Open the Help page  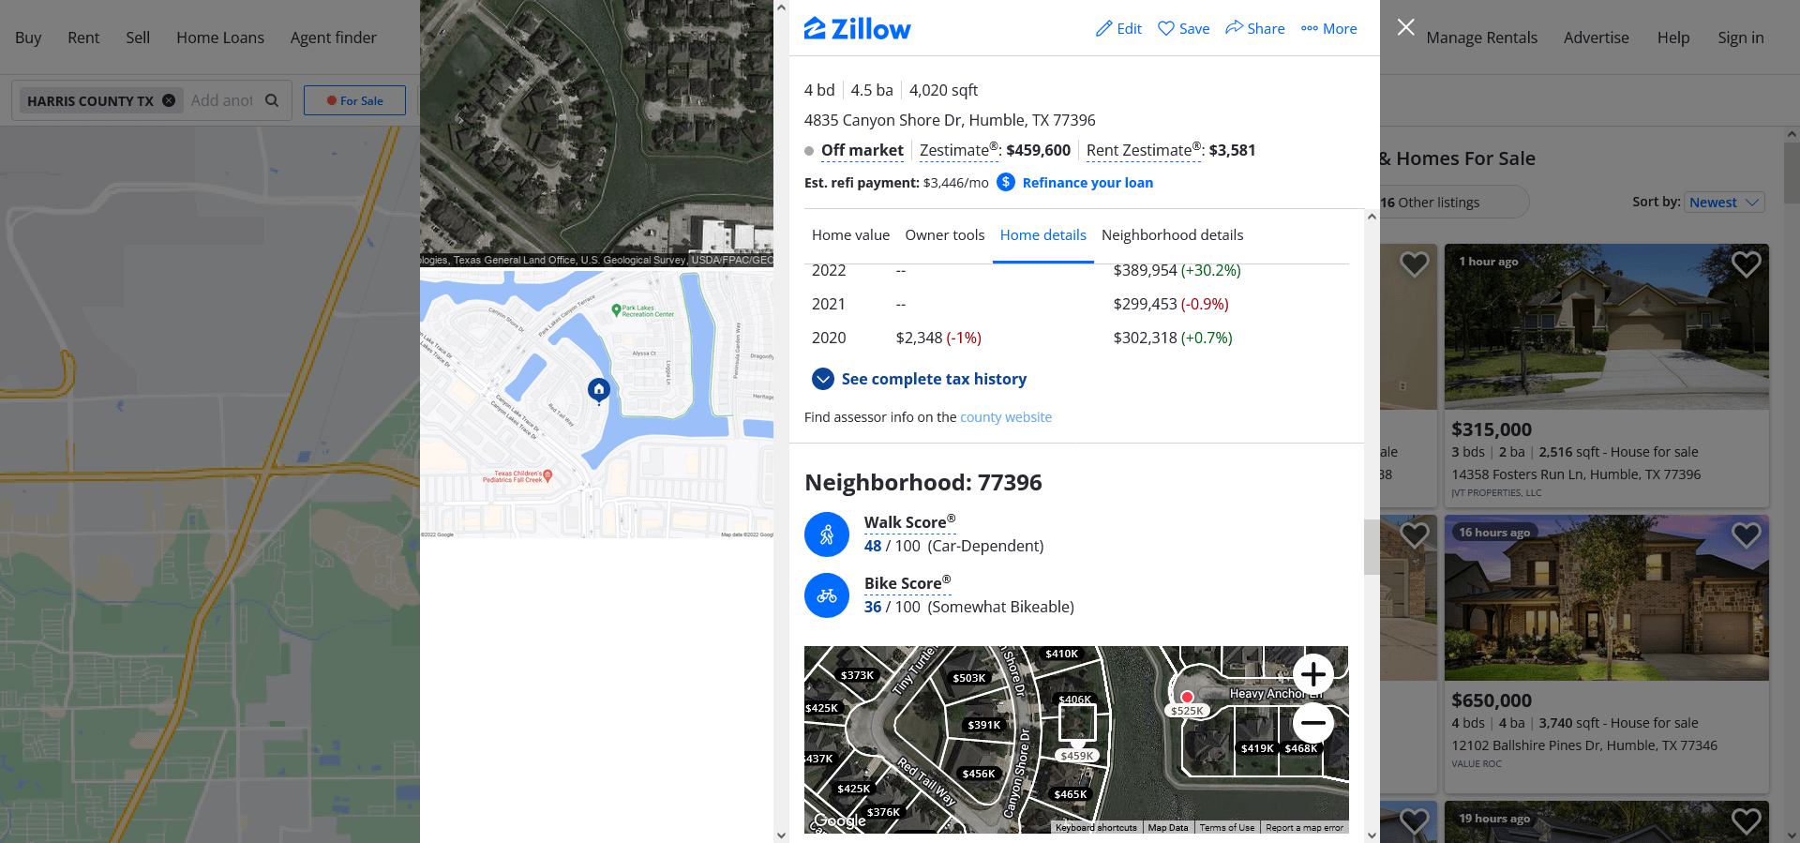[x=1673, y=38]
